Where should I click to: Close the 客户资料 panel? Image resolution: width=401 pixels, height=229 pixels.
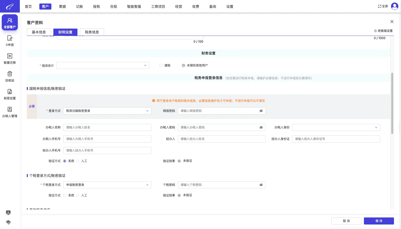click(x=392, y=22)
